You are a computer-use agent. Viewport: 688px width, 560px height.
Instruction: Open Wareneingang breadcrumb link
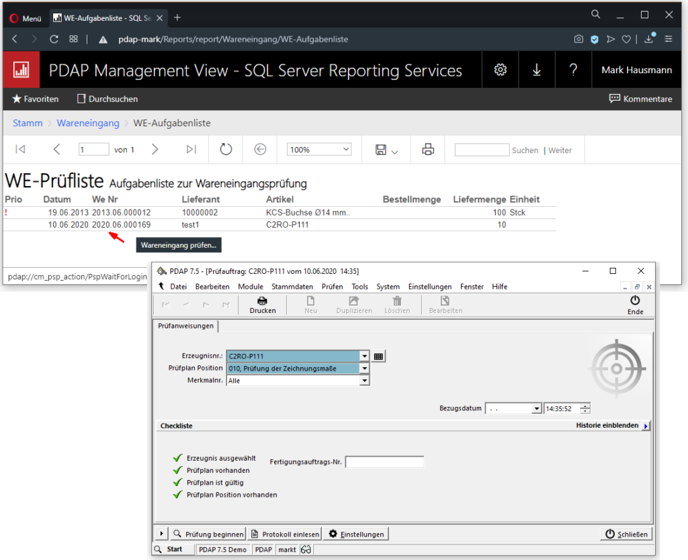88,124
